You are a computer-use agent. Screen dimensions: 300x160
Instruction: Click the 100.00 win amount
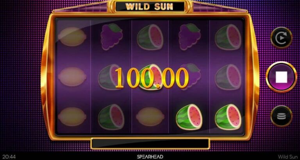tap(152, 78)
